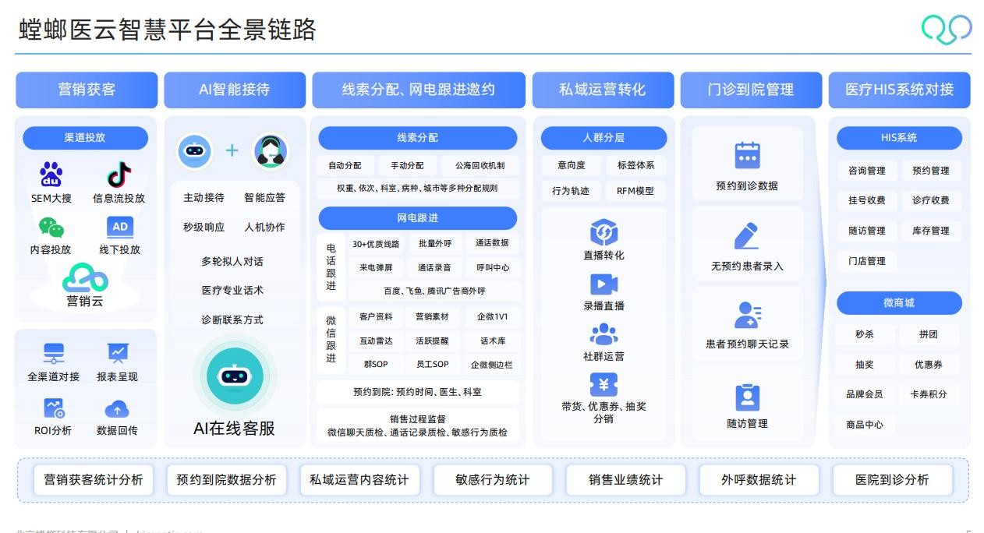Click the WeChat 内容投放 icon

click(51, 228)
